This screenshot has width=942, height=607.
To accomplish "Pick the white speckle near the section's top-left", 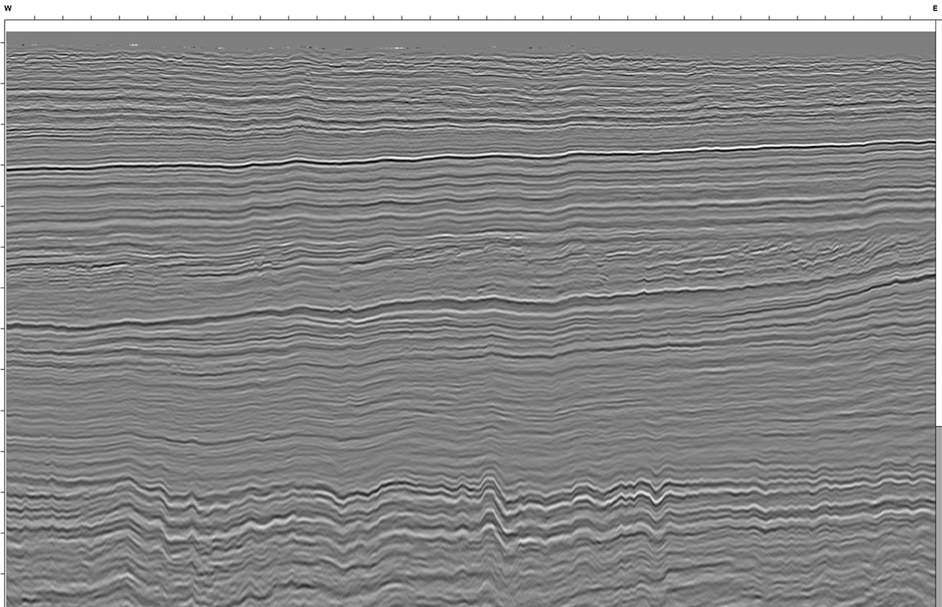I will point(133,45).
